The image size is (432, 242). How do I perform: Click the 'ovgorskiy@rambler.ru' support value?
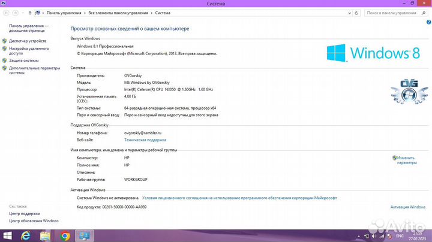(143, 133)
